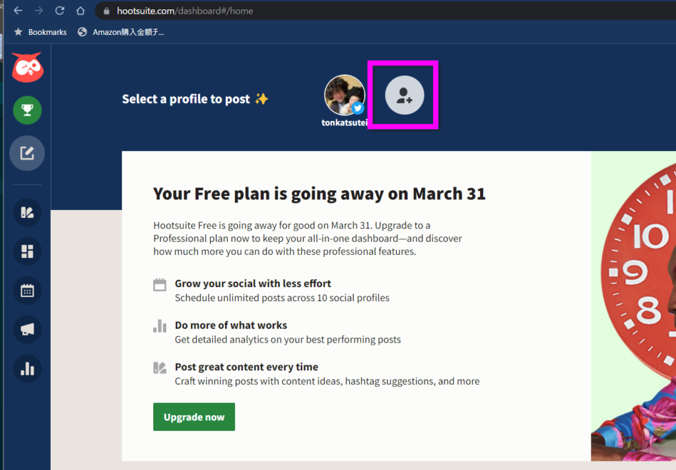Open the Create post compose icon
Screen dimensions: 676x470
coord(27,153)
